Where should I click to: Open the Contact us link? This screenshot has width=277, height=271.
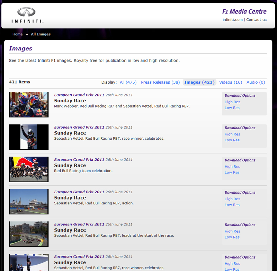pyautogui.click(x=256, y=20)
